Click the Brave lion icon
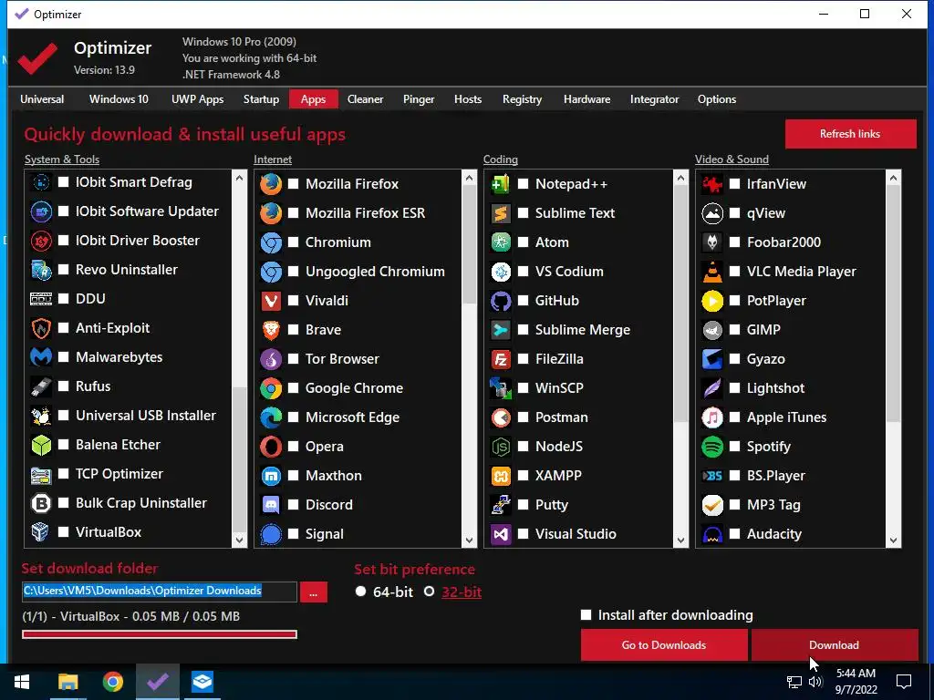The height and width of the screenshot is (700, 934). 271,330
